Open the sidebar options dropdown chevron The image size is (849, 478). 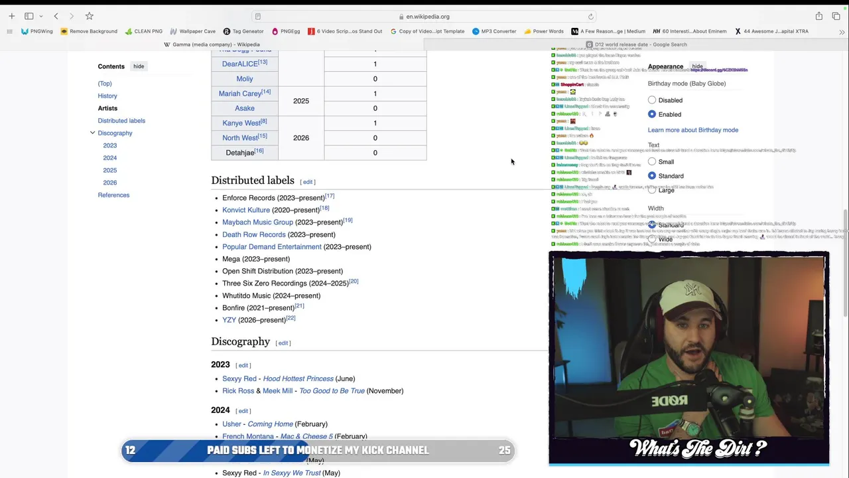pos(41,16)
